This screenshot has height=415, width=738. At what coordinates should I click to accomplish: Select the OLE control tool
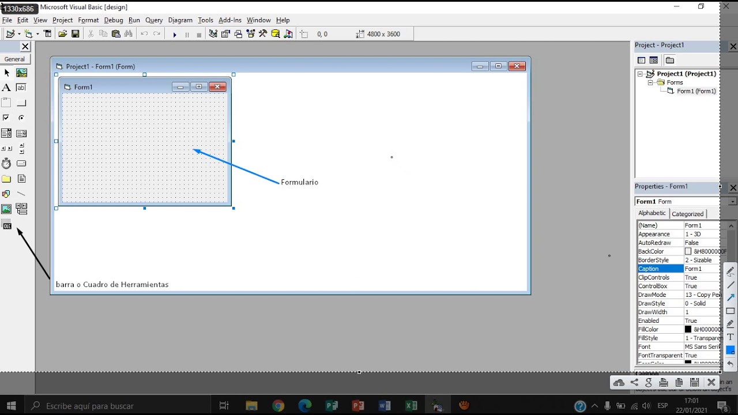click(6, 225)
